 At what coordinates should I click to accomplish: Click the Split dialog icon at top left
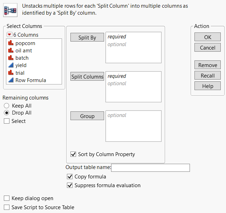pos(8,12)
